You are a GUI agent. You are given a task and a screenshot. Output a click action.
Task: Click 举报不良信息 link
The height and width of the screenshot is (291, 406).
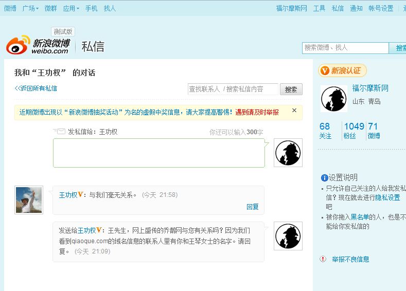(x=350, y=259)
